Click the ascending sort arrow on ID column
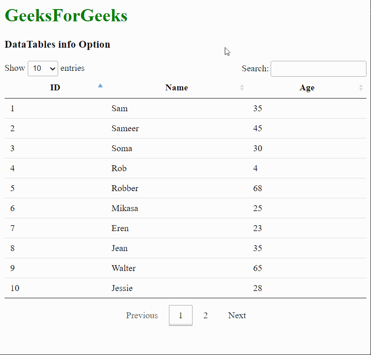This screenshot has width=371, height=355. 100,86
